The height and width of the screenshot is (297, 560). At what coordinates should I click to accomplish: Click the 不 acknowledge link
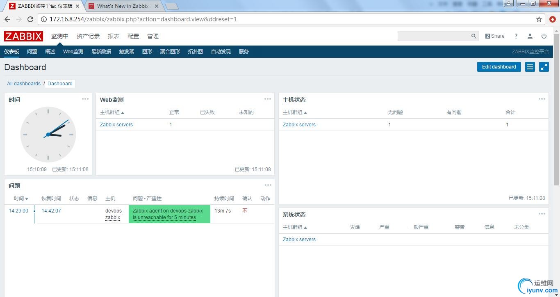[x=245, y=211]
